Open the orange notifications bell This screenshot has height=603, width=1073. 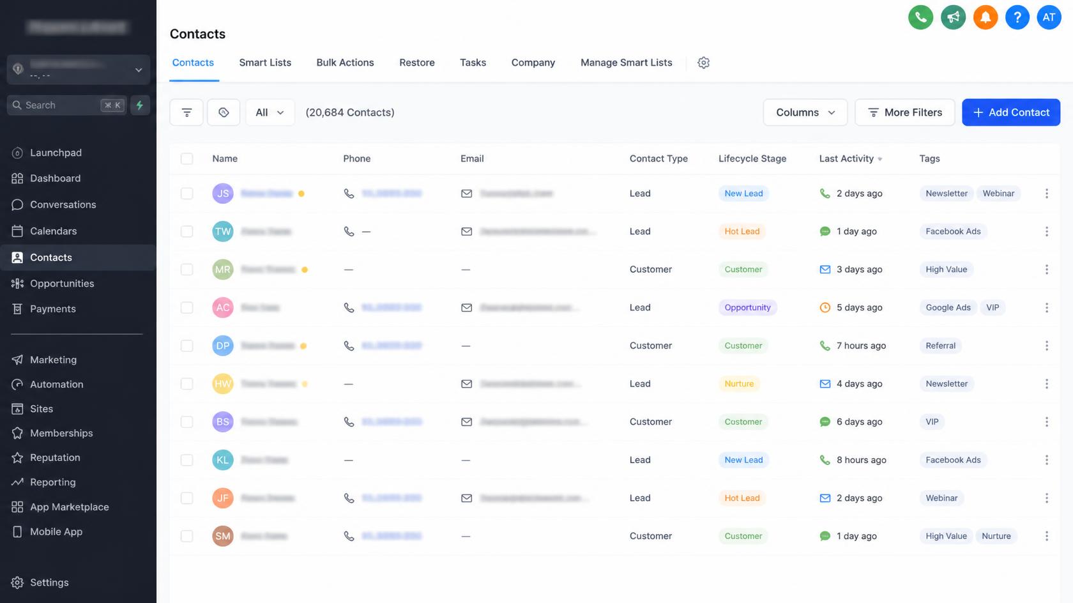[985, 17]
